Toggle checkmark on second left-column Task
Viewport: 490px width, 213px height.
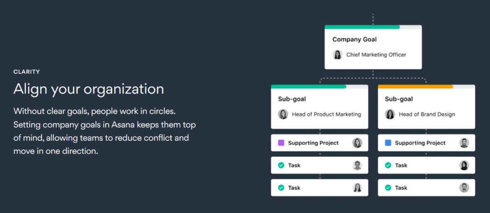click(281, 188)
